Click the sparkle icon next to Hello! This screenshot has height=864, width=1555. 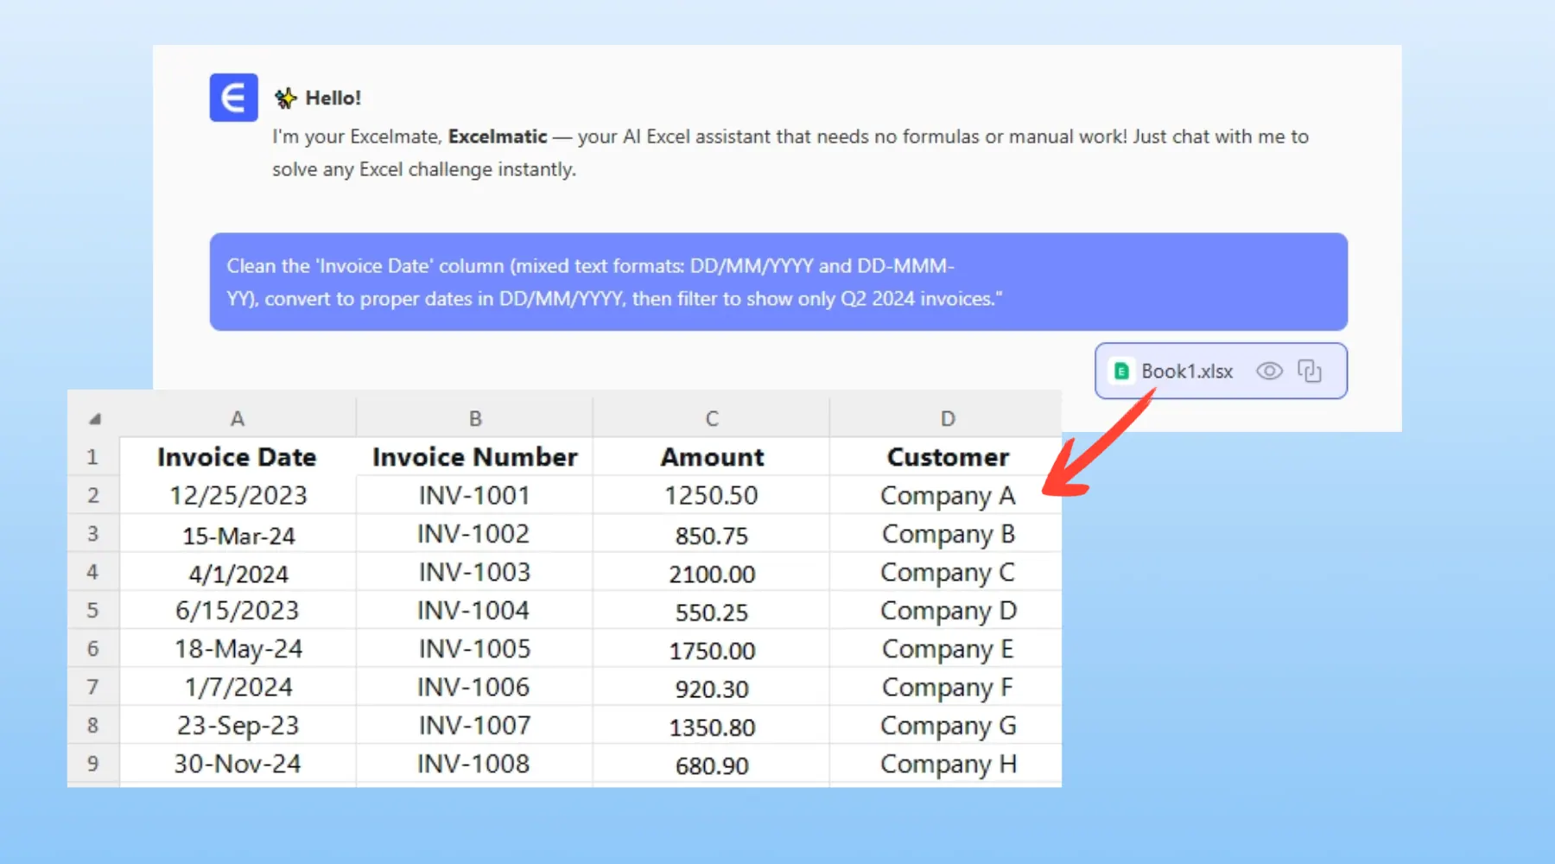coord(285,98)
